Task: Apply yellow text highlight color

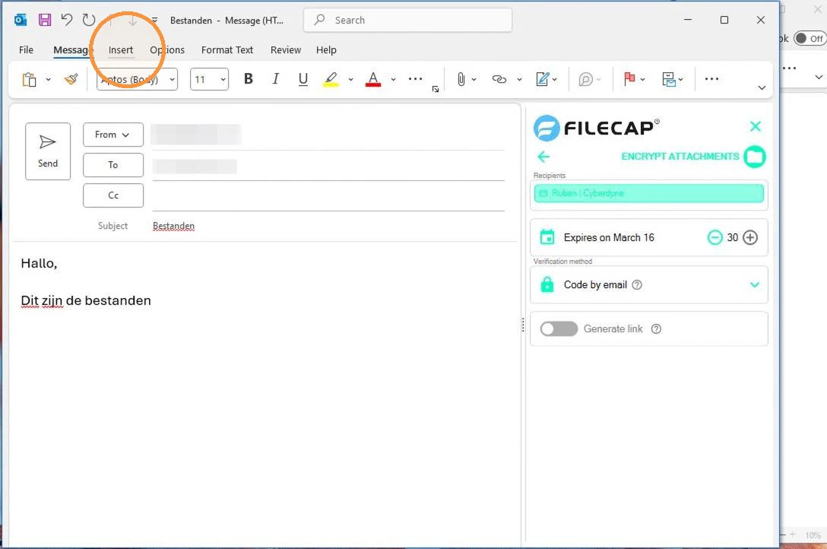Action: point(331,79)
